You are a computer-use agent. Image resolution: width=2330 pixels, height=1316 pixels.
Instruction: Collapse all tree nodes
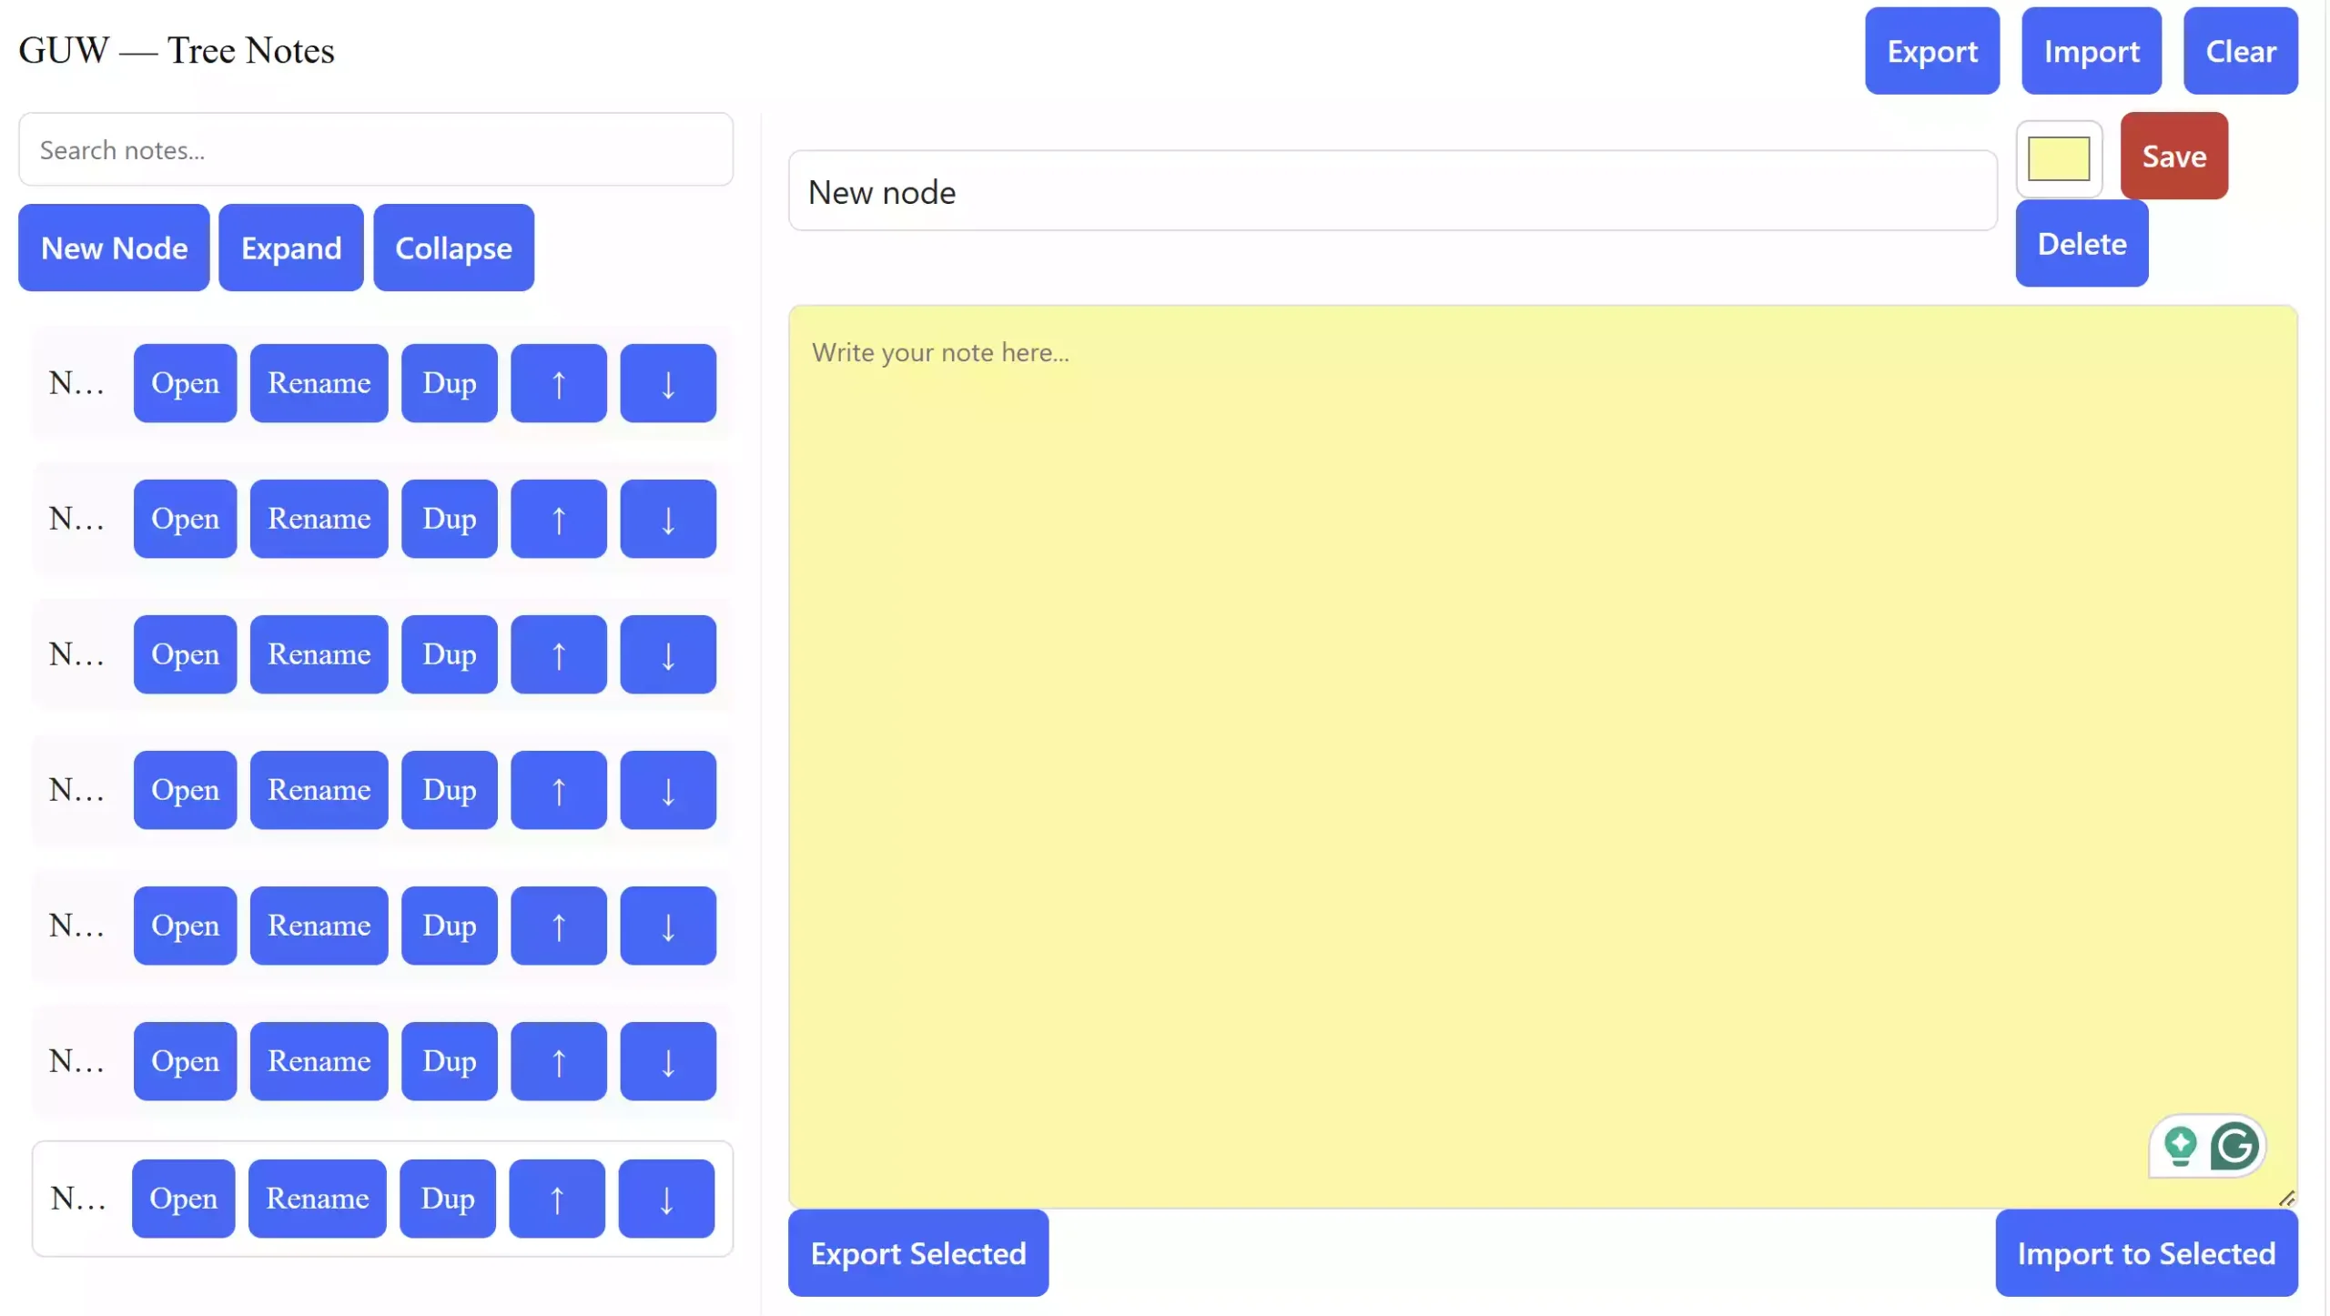453,248
